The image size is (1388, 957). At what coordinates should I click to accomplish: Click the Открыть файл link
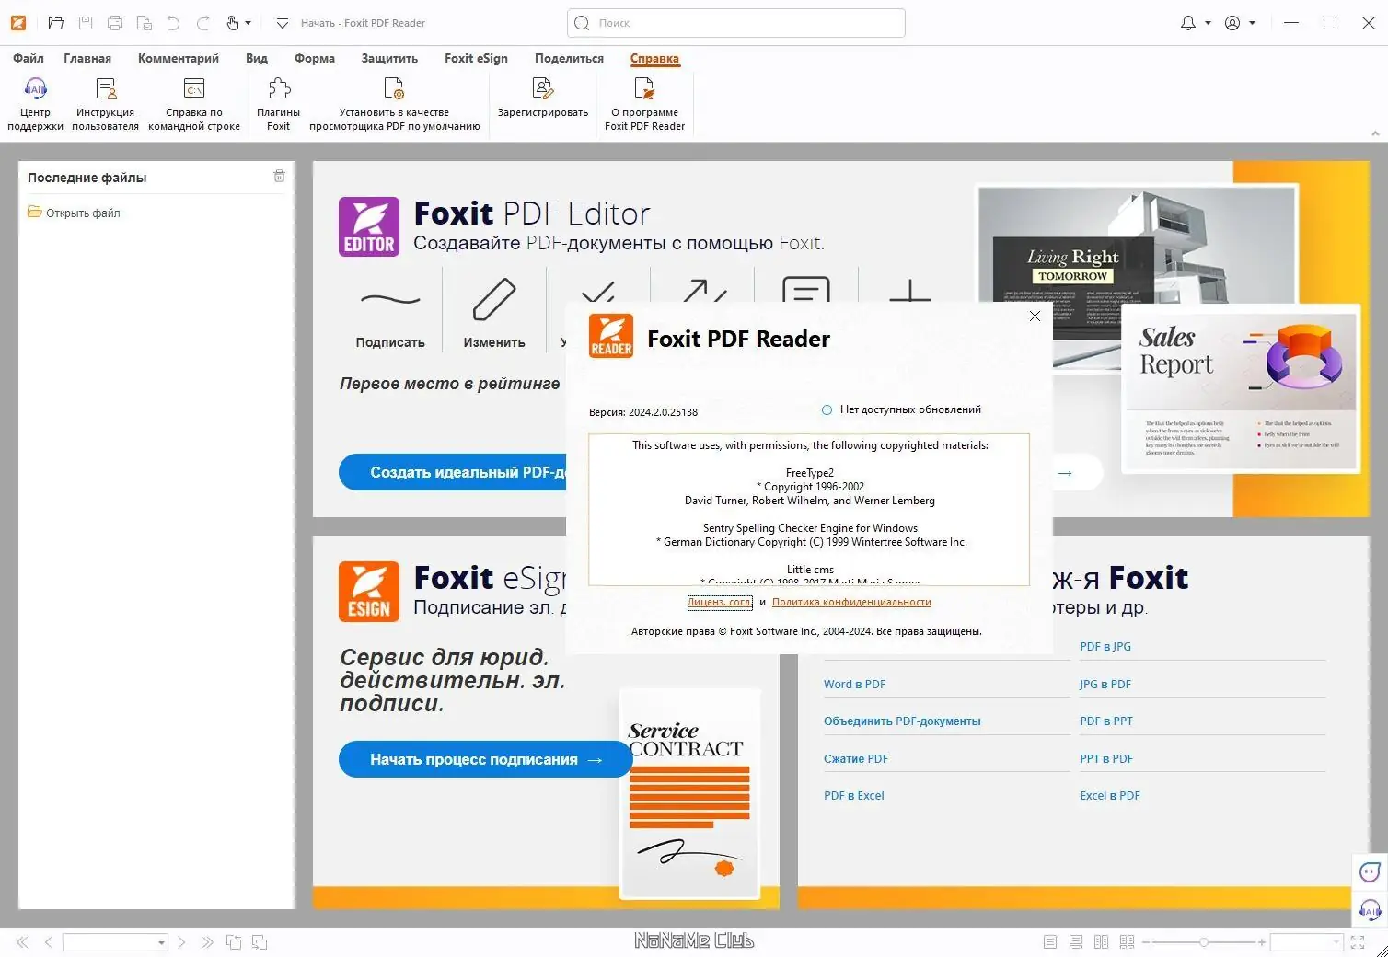point(75,213)
